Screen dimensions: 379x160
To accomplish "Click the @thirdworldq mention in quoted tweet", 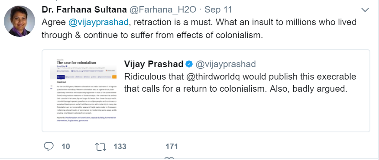I will click(214, 77).
